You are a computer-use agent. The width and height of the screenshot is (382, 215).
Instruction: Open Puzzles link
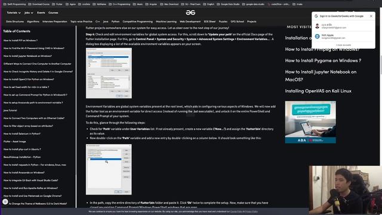pos(223,21)
